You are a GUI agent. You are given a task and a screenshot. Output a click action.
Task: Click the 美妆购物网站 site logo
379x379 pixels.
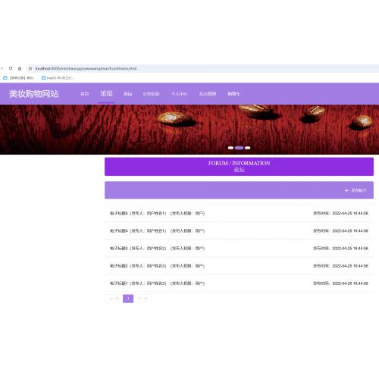[34, 94]
